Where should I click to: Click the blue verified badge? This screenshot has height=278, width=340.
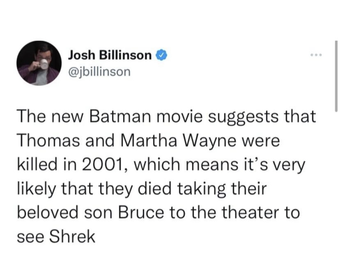click(162, 55)
